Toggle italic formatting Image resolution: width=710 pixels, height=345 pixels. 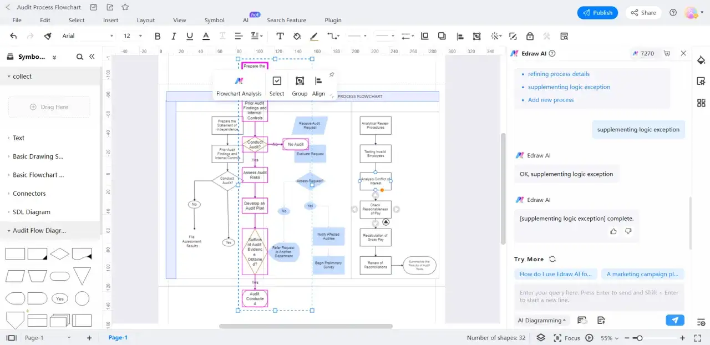click(x=174, y=36)
